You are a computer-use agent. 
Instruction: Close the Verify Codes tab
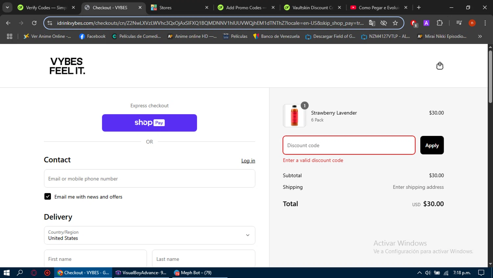73,8
